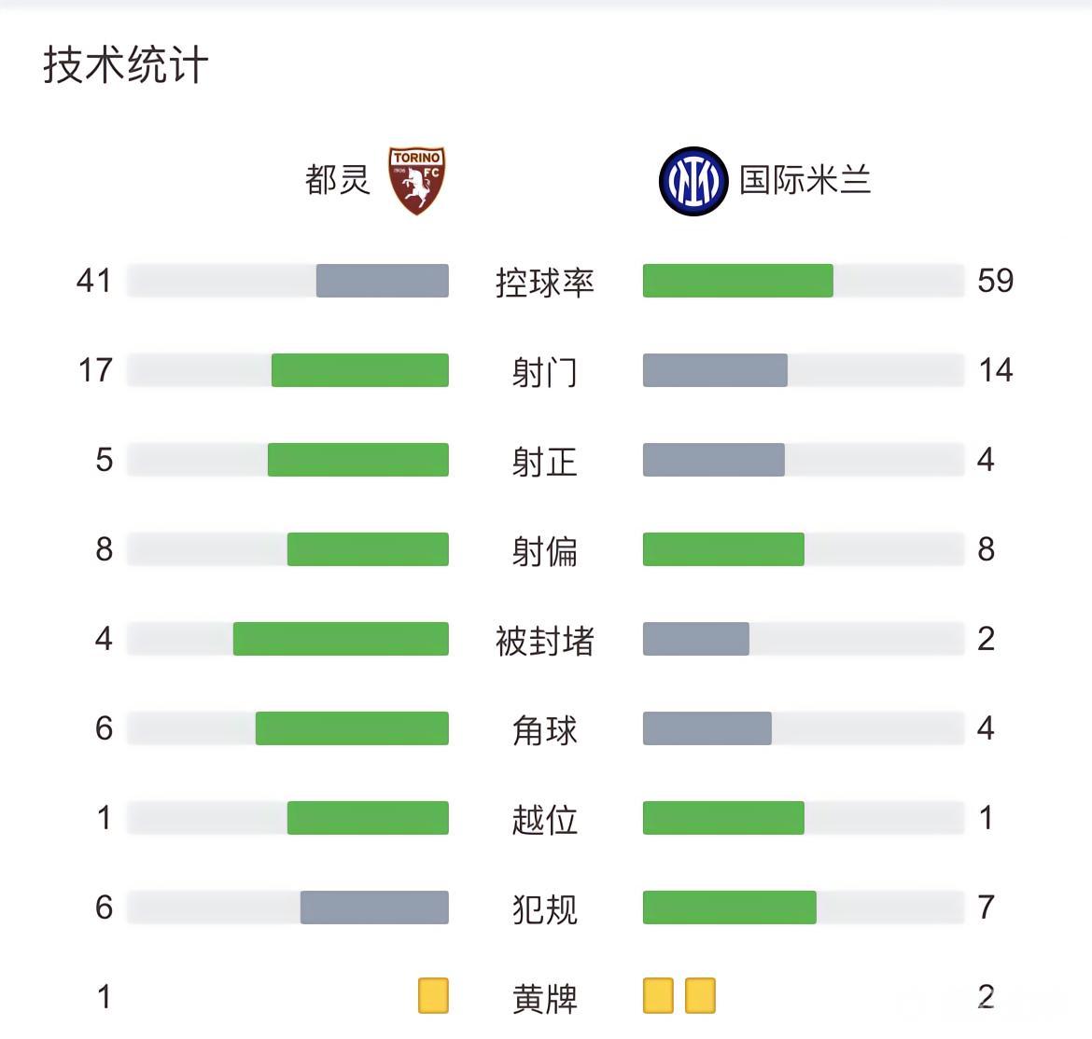Open the 都灵 team name link

(338, 180)
